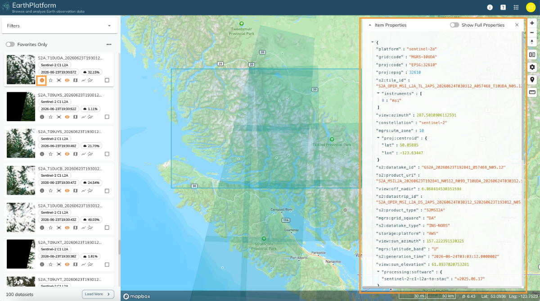
Task: Enable Show Full Properties toggle
Action: coord(454,25)
